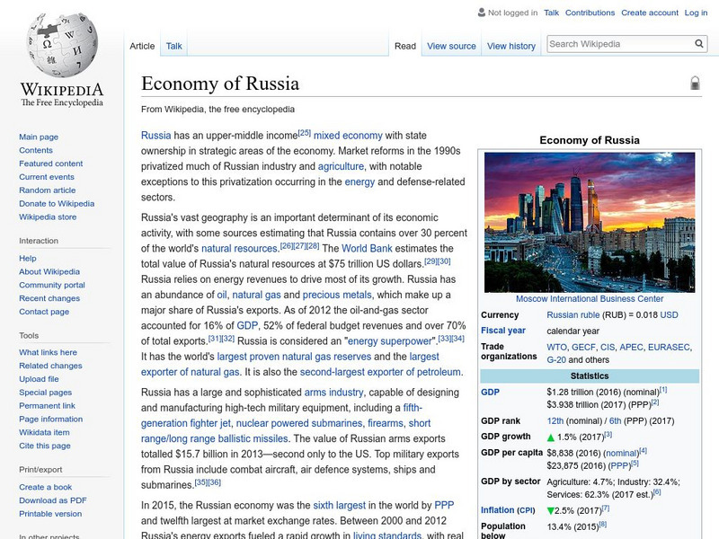Select the View source tab
This screenshot has height=539, width=719.
point(451,46)
